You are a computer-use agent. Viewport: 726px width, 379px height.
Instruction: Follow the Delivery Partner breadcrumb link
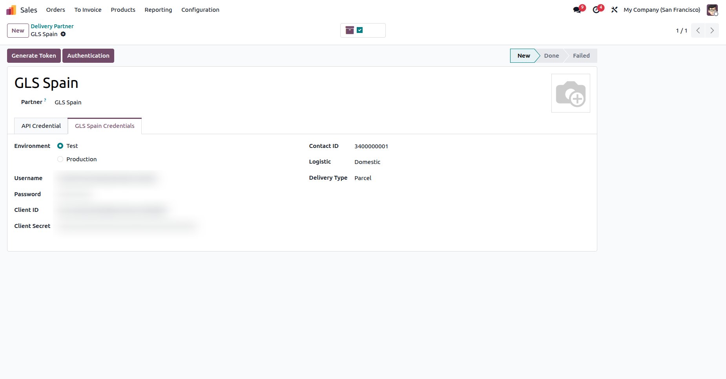click(52, 26)
